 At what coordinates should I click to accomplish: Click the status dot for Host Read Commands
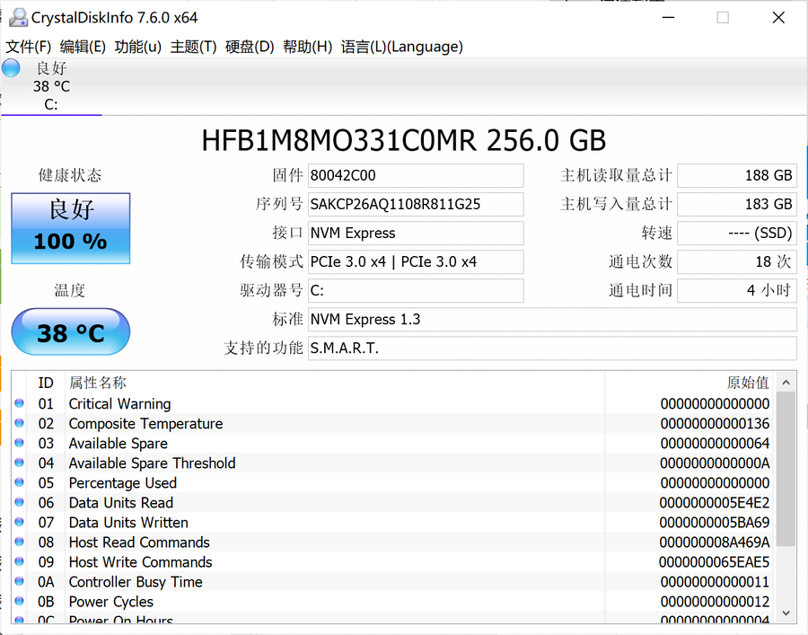pyautogui.click(x=20, y=542)
